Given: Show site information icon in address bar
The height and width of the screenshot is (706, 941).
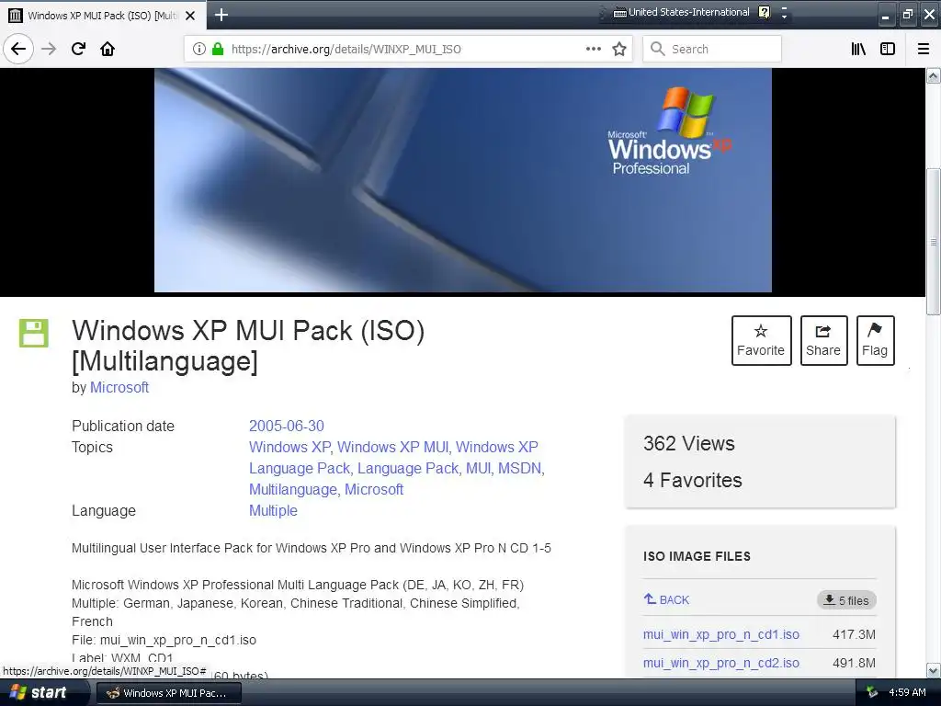Looking at the screenshot, I should (x=199, y=49).
